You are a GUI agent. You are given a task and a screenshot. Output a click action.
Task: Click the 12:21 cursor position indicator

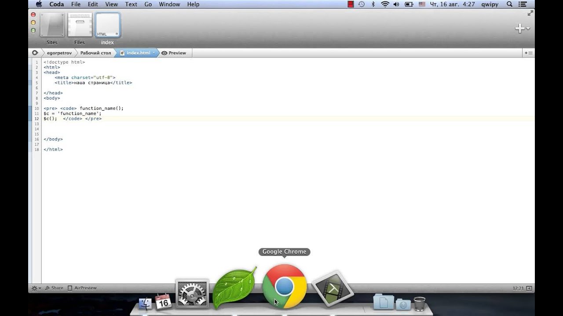pos(518,288)
